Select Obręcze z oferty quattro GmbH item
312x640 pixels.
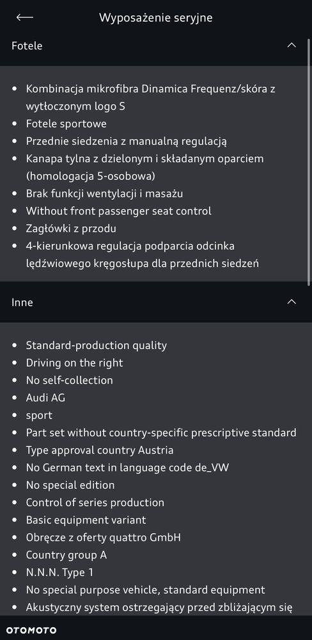(x=103, y=537)
